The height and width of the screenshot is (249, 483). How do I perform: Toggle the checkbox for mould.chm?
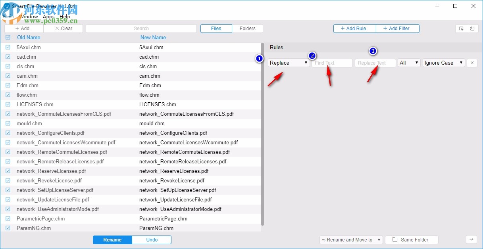click(x=8, y=123)
